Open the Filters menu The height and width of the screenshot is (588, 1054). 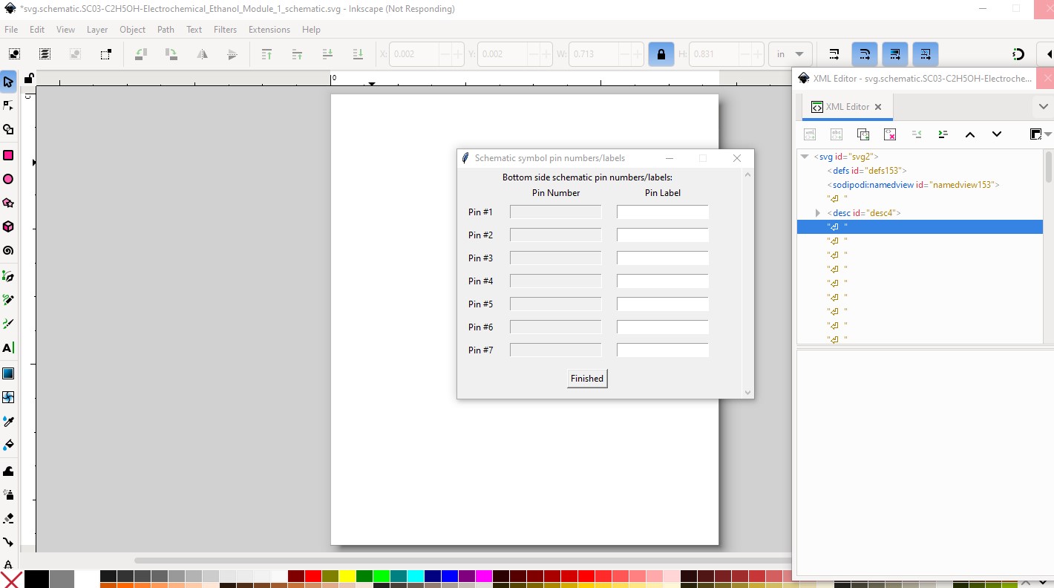[225, 30]
